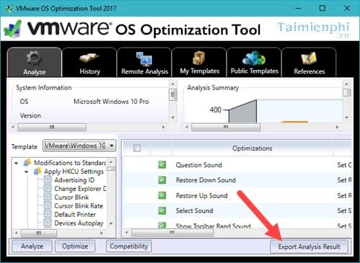Click the Microsoft Windows 10 Pro value
The width and height of the screenshot is (360, 263).
pos(111,102)
